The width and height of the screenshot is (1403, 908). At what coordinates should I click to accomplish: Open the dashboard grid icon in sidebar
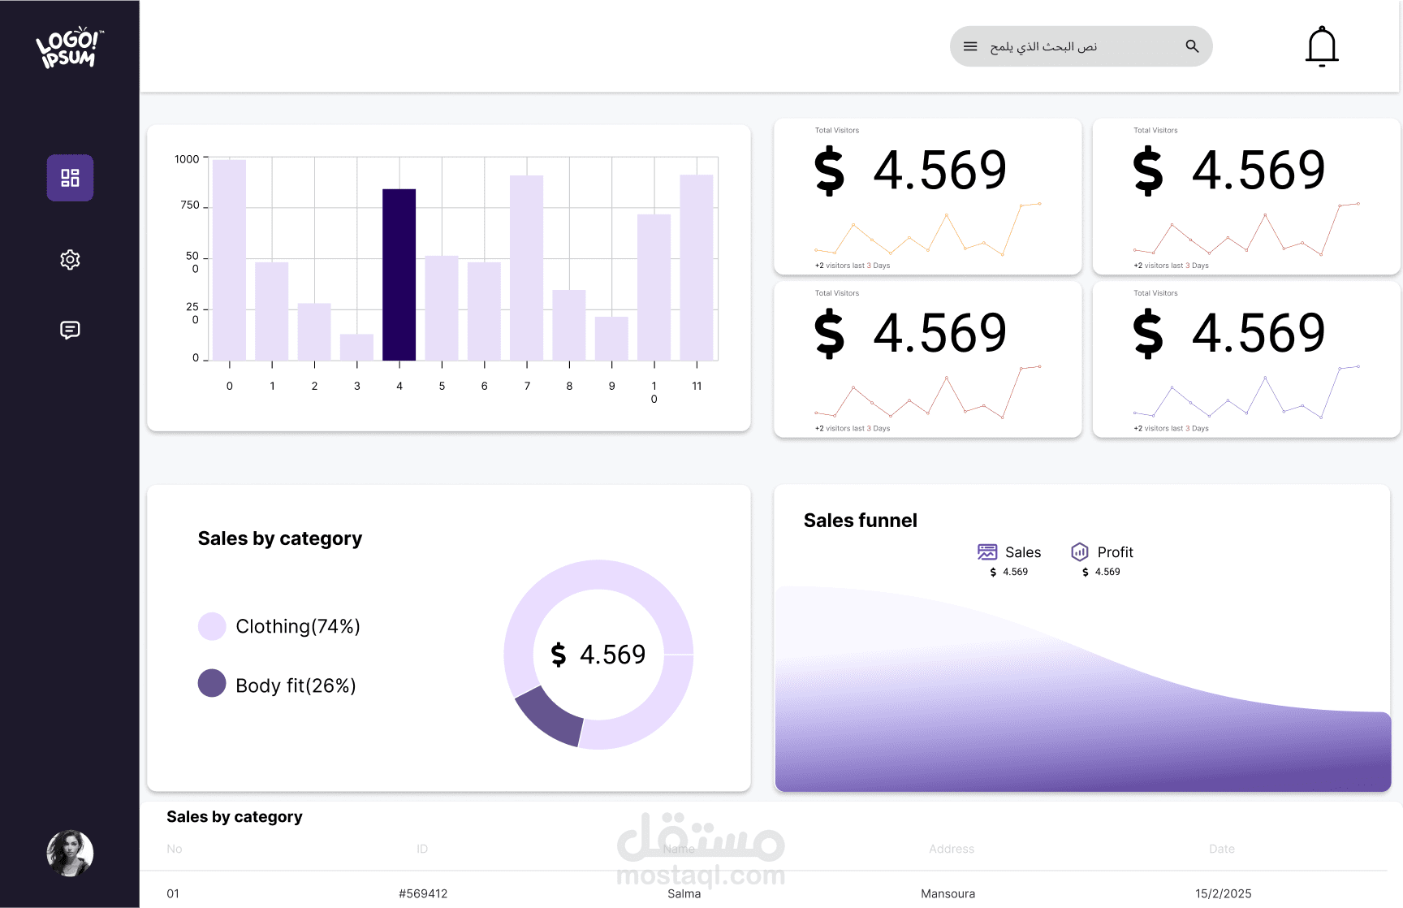70,178
